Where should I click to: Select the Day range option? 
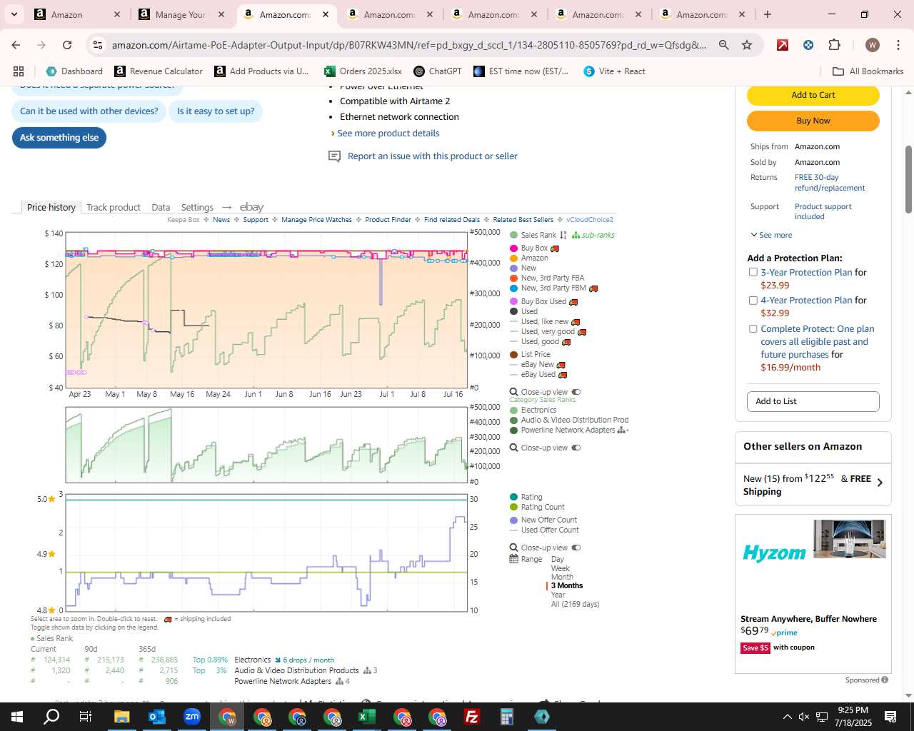point(558,560)
